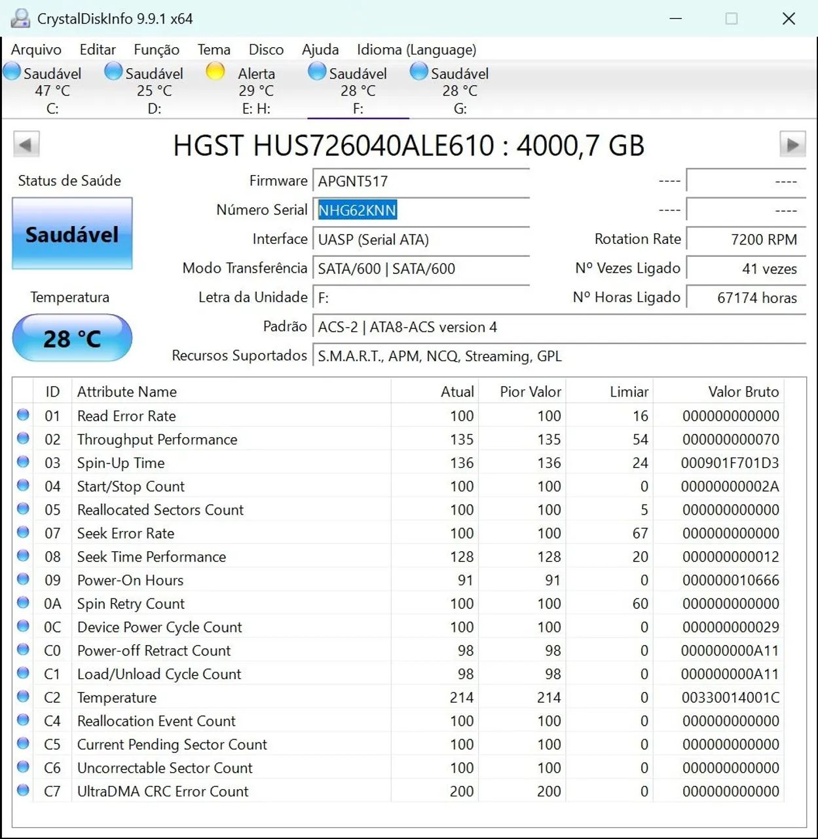The height and width of the screenshot is (839, 818).
Task: Click the Limiar column header
Action: coord(610,391)
